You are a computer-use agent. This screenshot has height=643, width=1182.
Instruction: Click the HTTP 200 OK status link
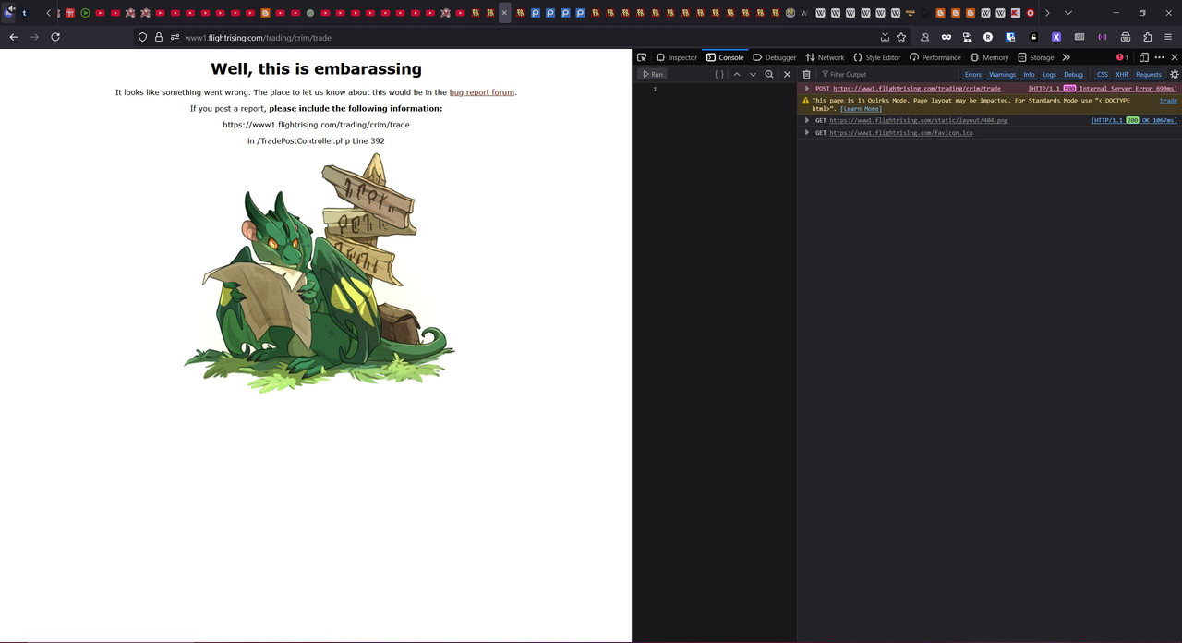point(1134,120)
